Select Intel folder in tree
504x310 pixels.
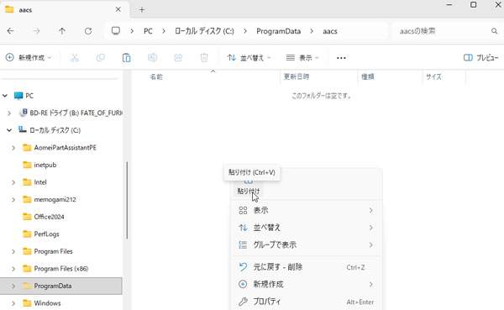point(34,182)
